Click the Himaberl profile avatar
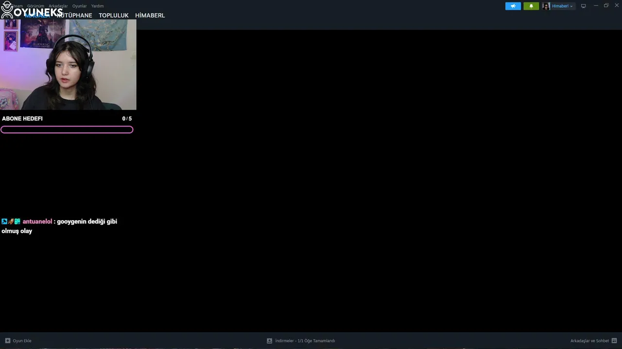This screenshot has height=349, width=622. [546, 6]
